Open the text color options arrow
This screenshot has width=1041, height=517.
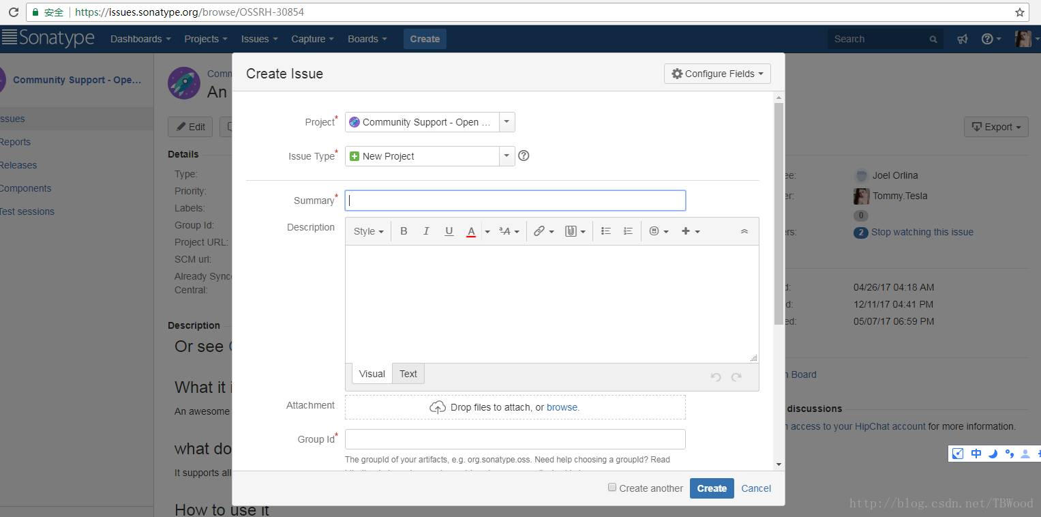point(487,231)
